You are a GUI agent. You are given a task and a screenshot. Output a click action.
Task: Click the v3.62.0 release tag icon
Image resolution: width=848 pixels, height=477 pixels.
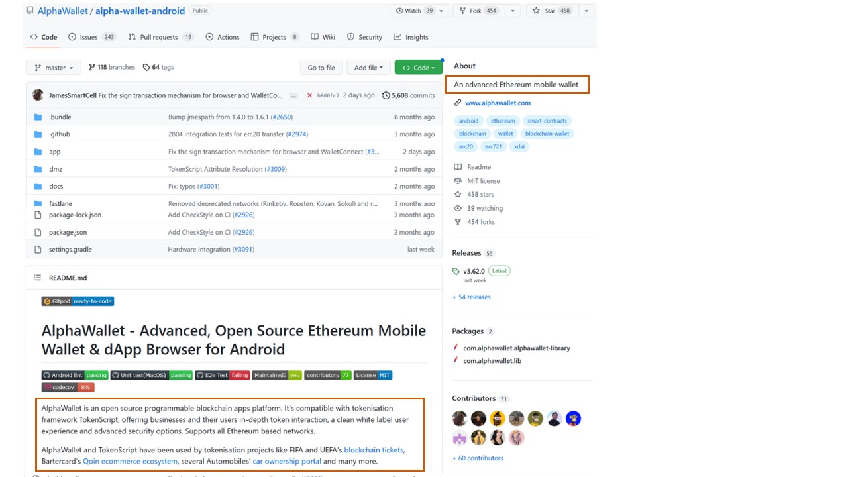[456, 271]
